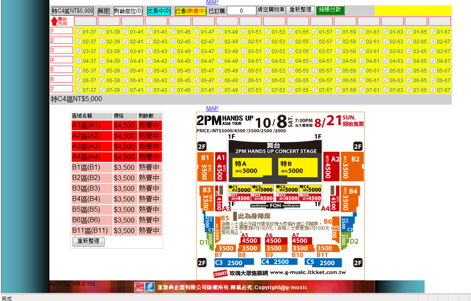Select B4區(B4) row in area table

click(x=116, y=199)
